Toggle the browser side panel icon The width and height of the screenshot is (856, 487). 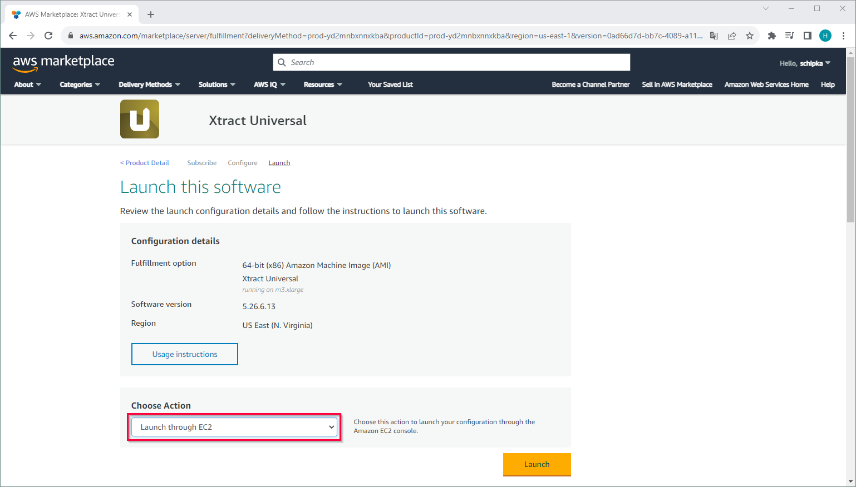click(808, 36)
